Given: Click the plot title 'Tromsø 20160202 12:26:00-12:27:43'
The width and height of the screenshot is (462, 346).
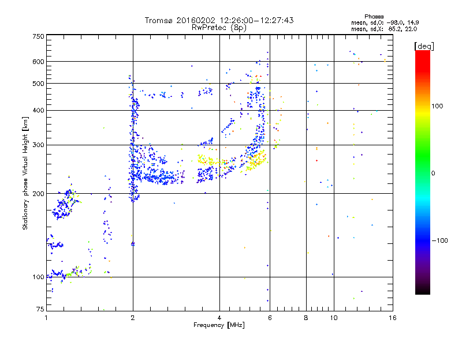Looking at the screenshot, I should [x=219, y=20].
